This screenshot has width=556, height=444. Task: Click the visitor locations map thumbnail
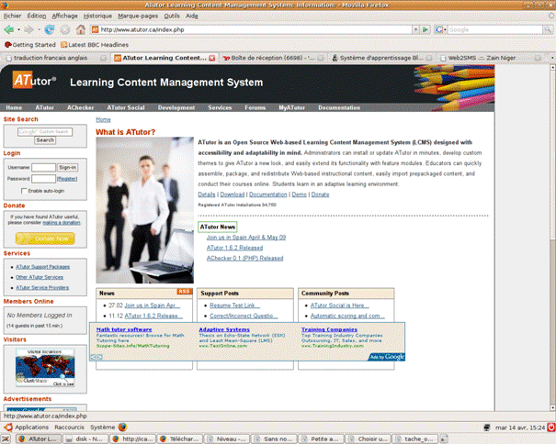(x=38, y=368)
